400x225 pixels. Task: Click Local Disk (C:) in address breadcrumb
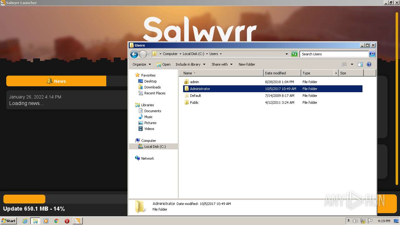coord(193,54)
